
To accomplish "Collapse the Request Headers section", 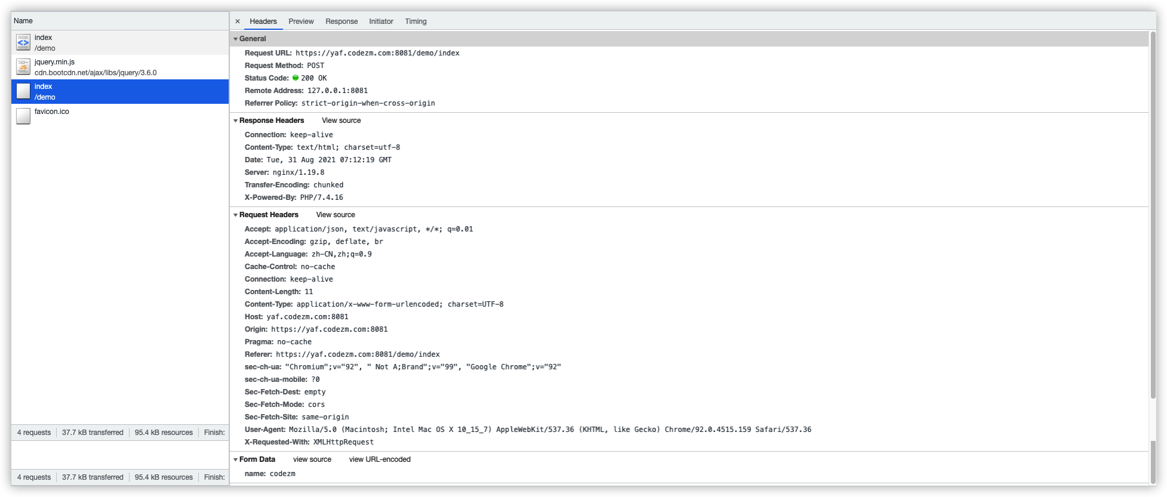I will (x=236, y=215).
